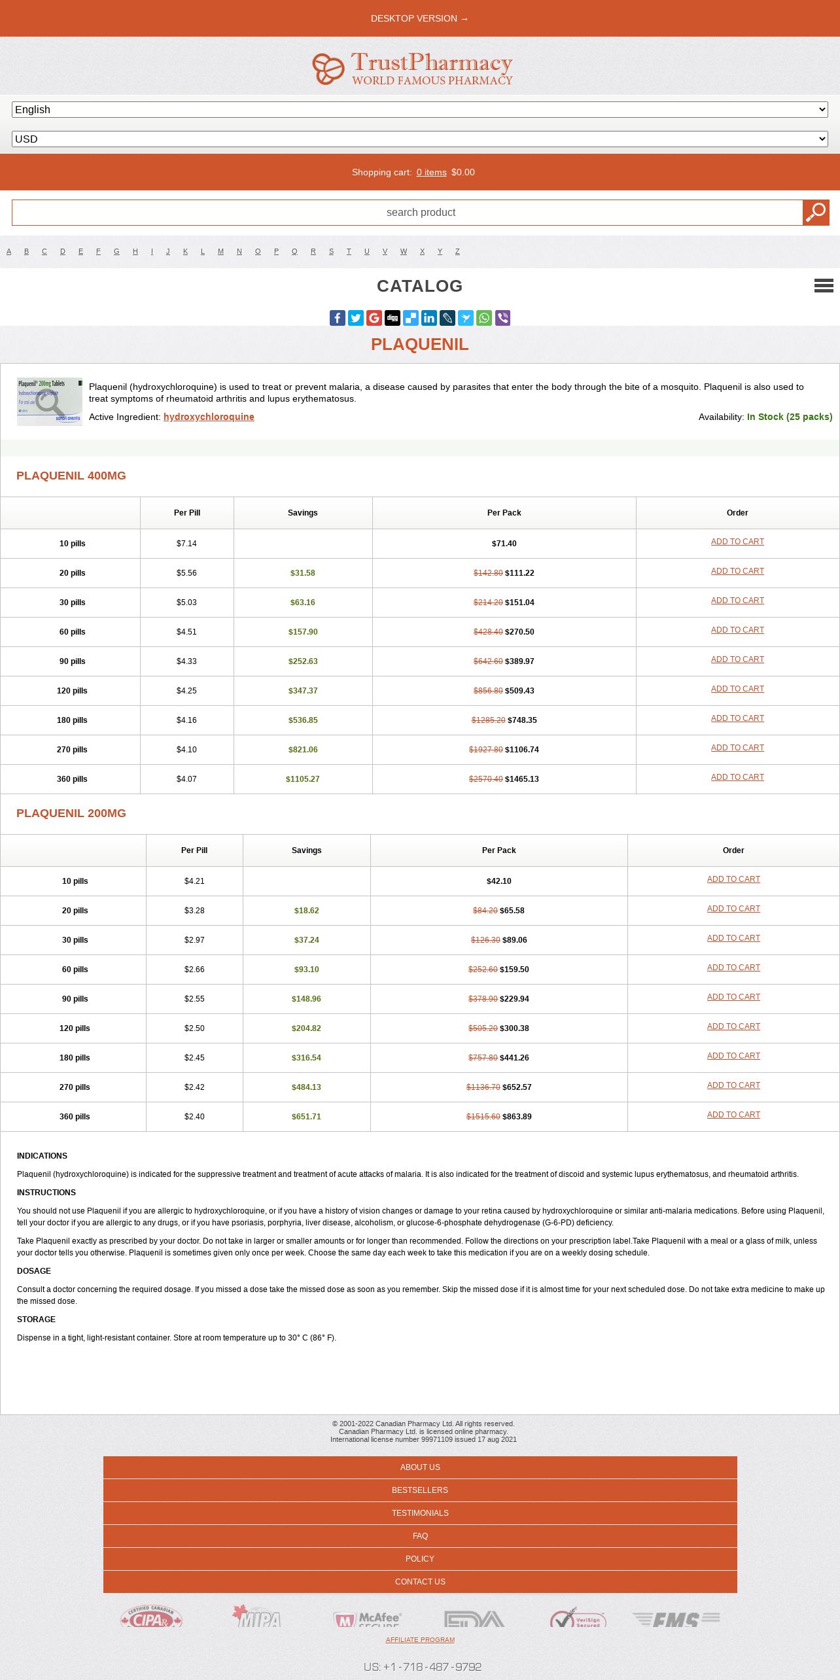Viewport: 840px width, 1680px height.
Task: Click the hydroxychloroquine ingredient link
Action: point(209,417)
